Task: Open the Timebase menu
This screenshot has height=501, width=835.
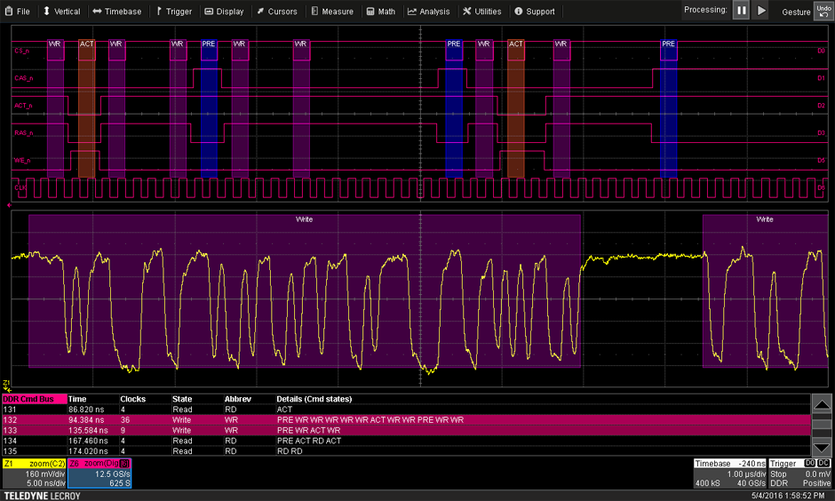Action: [x=116, y=12]
